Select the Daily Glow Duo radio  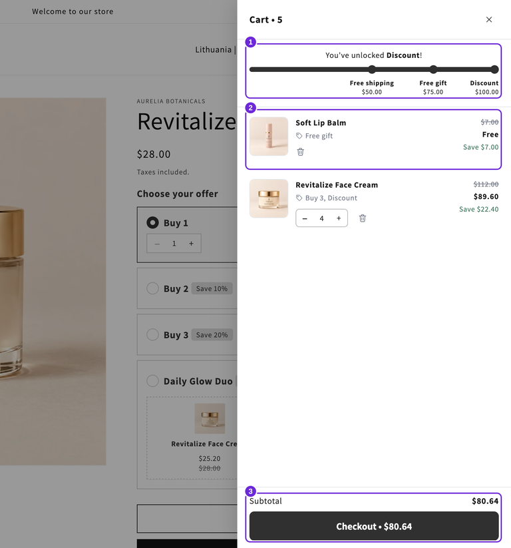(x=152, y=381)
